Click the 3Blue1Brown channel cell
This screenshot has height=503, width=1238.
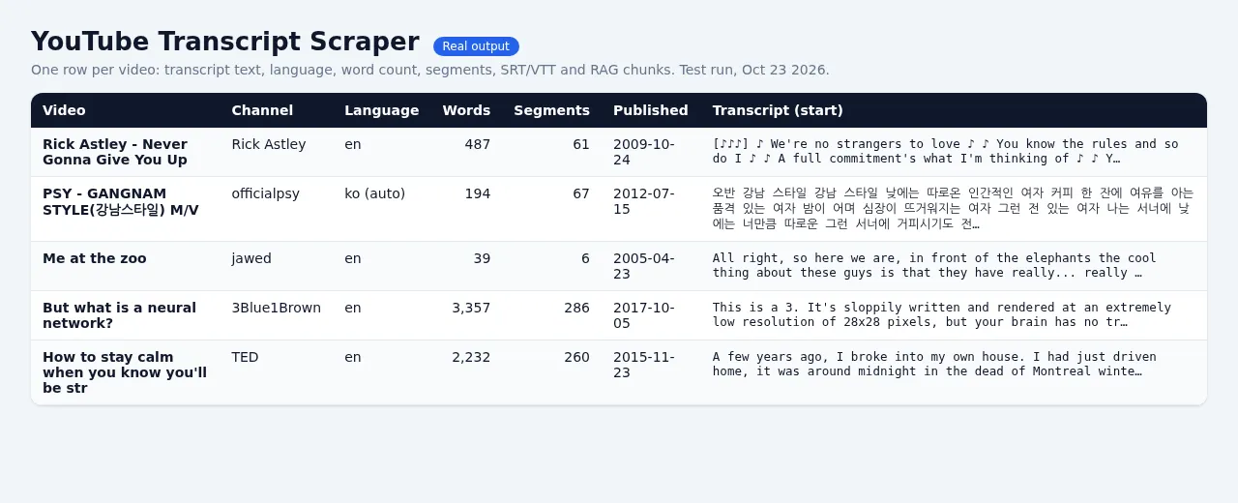pos(277,308)
